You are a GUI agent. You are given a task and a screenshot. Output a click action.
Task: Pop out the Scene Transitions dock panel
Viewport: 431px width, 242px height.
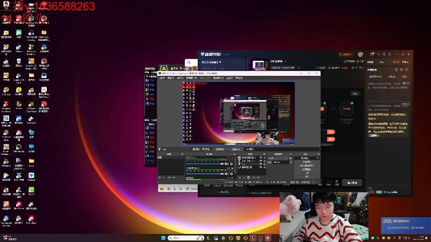pos(291,154)
